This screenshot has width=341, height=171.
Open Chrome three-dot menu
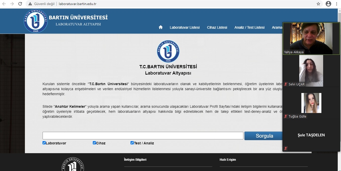tap(337, 4)
